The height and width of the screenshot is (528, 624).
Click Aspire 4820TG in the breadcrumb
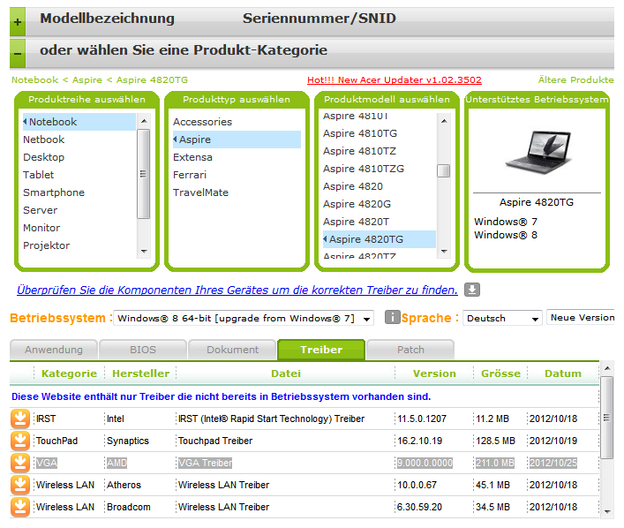152,80
